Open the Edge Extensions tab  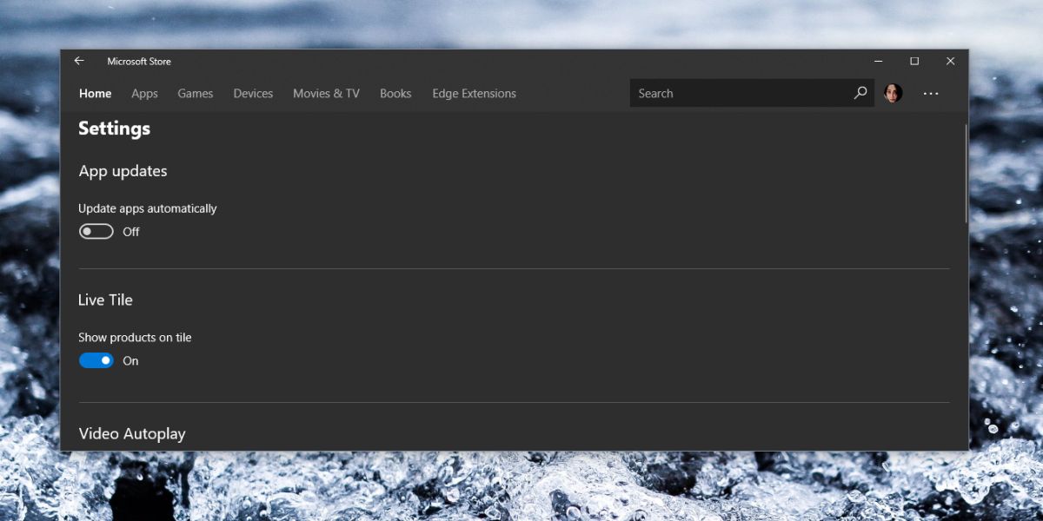(474, 94)
